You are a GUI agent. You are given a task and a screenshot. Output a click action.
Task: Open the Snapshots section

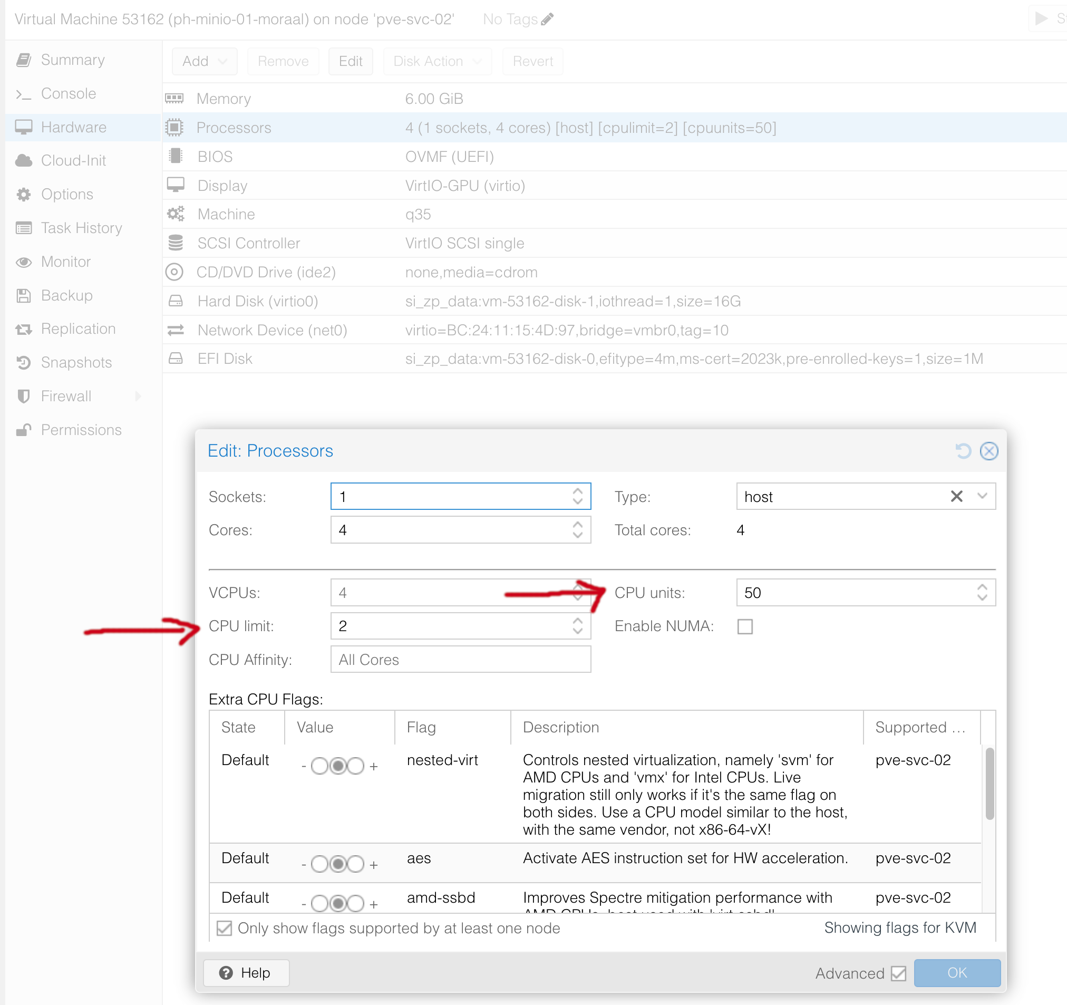click(76, 362)
